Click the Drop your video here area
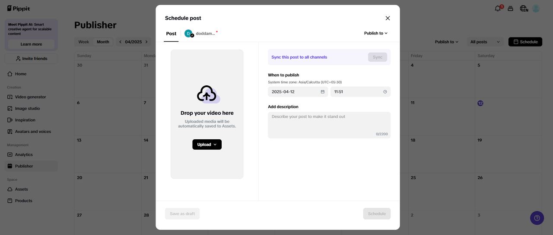553x235 pixels. [x=207, y=114]
